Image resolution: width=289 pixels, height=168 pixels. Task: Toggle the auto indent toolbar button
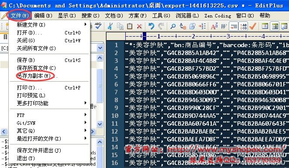(x=234, y=26)
